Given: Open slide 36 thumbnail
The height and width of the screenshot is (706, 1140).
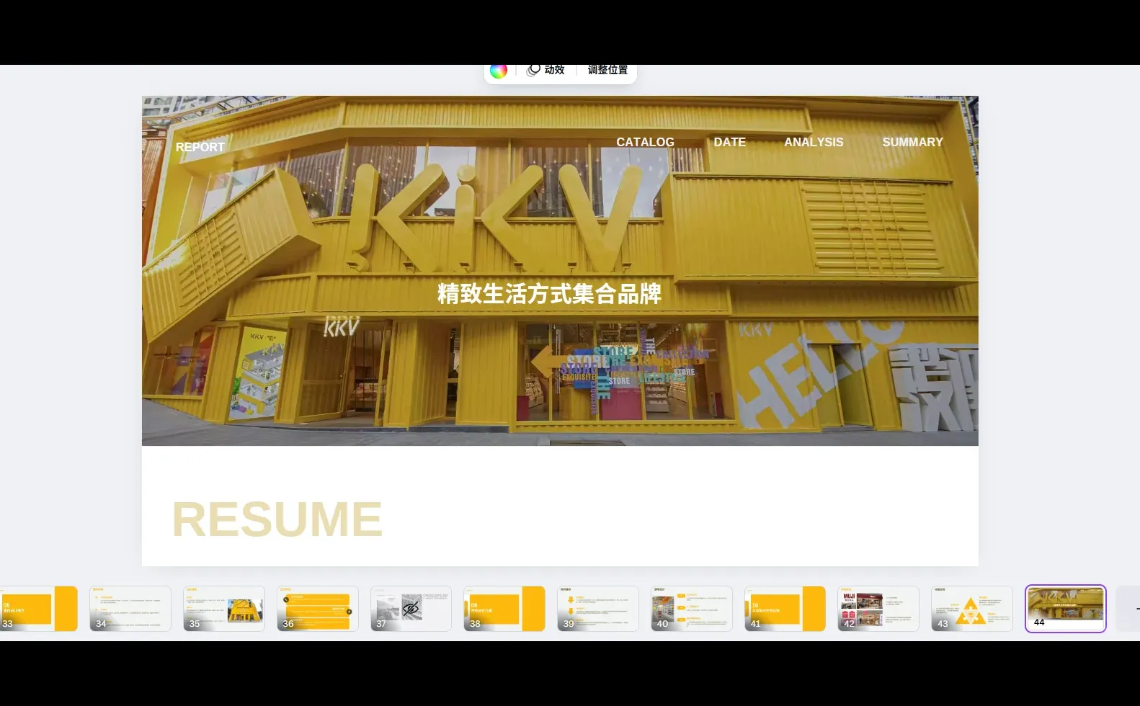Looking at the screenshot, I should (318, 609).
